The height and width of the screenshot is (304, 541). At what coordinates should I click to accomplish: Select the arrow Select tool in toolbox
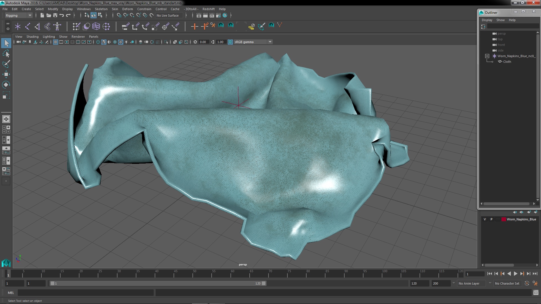coord(6,43)
